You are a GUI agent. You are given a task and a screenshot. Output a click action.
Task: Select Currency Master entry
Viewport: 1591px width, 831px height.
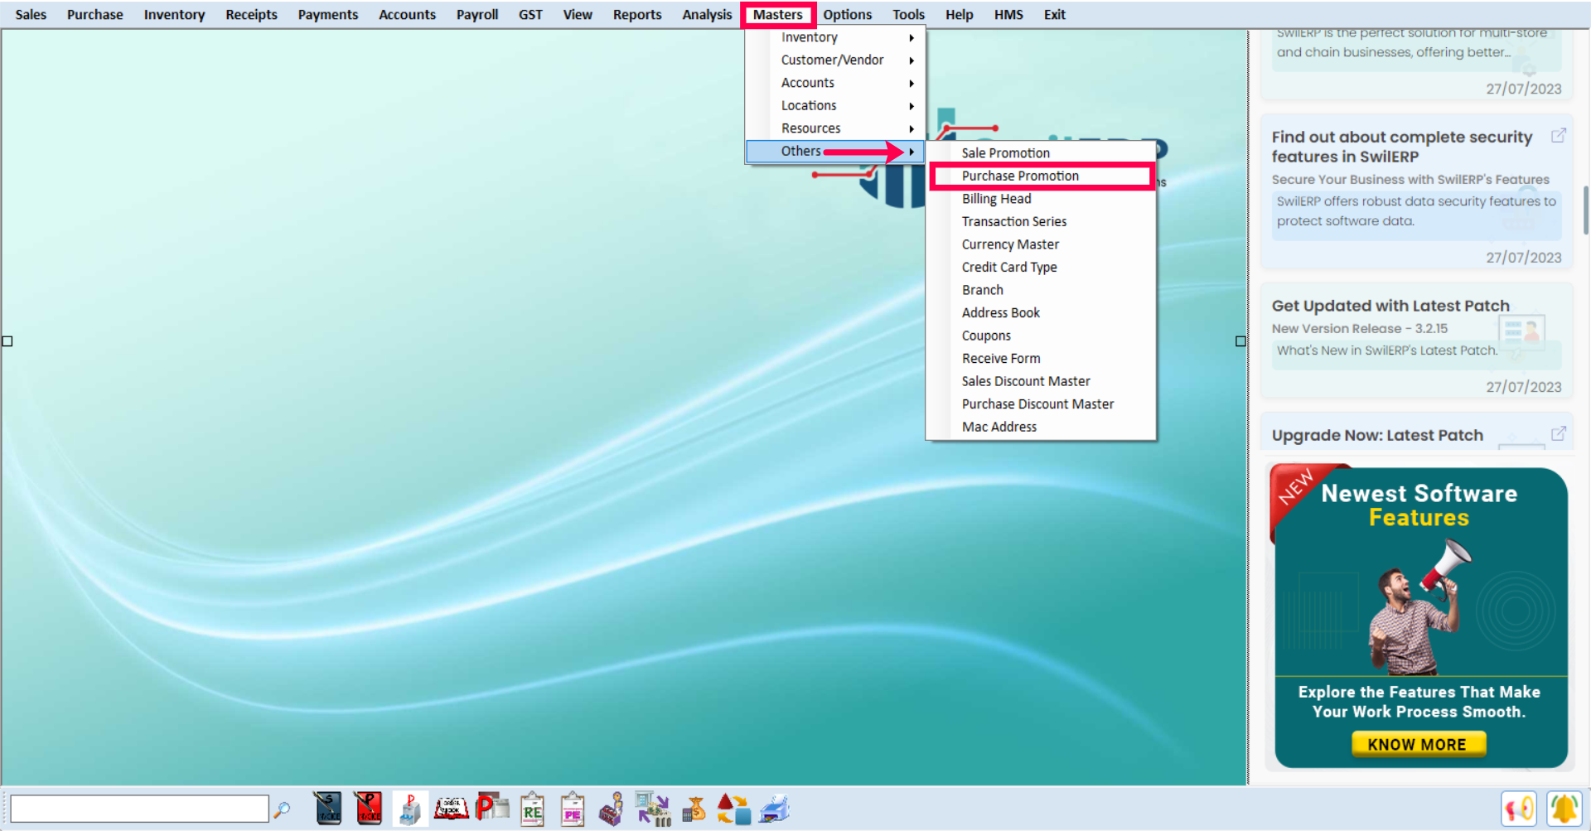coord(1042,244)
